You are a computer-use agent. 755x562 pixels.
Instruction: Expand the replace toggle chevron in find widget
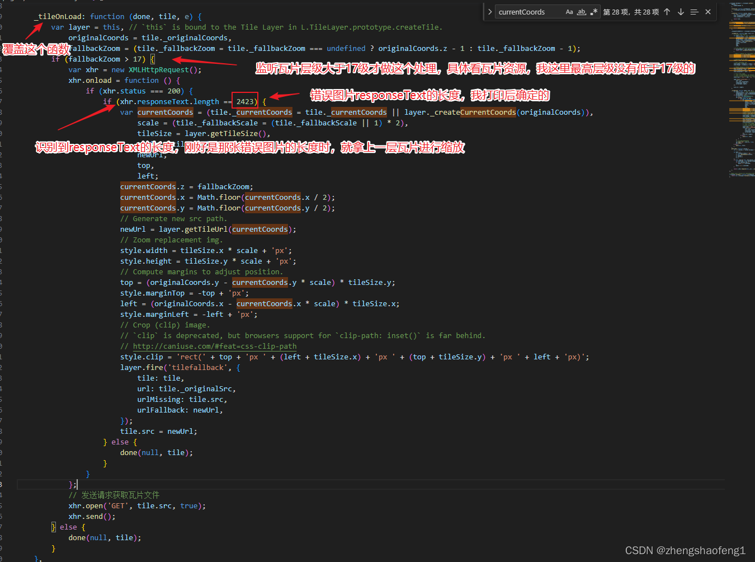[490, 12]
